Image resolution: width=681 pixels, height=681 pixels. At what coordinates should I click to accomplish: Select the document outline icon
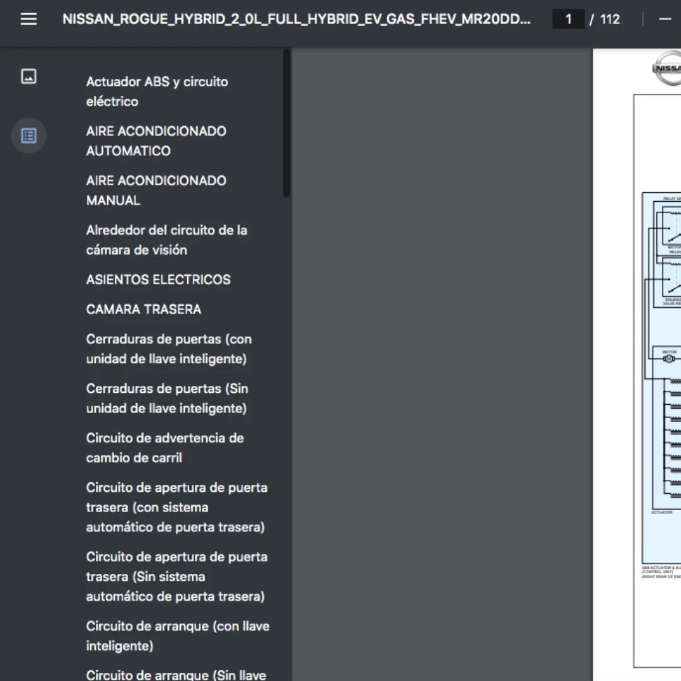[28, 136]
